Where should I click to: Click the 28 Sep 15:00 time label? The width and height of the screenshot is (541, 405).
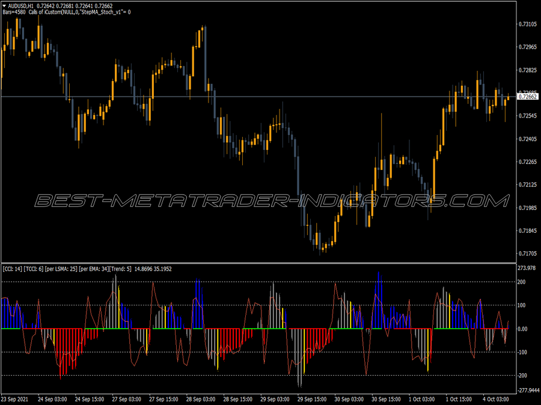[237, 400]
